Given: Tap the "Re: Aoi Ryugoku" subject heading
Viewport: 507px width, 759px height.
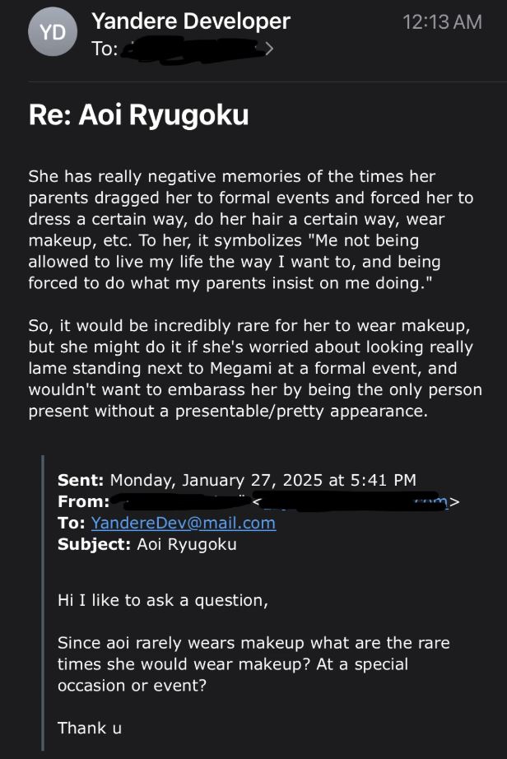Looking at the screenshot, I should [138, 115].
